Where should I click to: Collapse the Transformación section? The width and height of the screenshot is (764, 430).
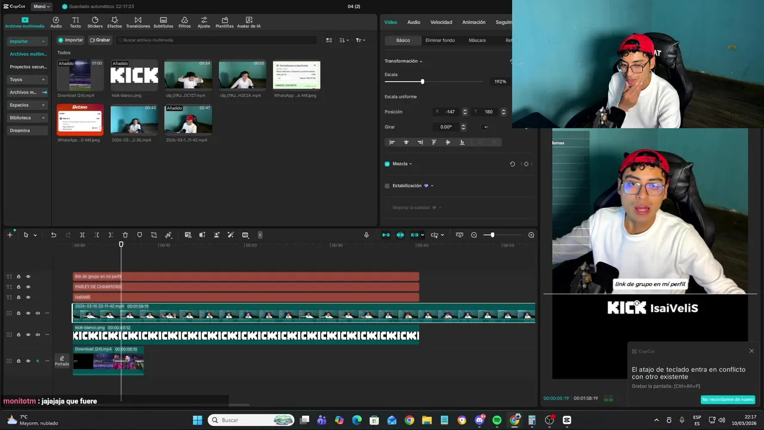pos(421,61)
